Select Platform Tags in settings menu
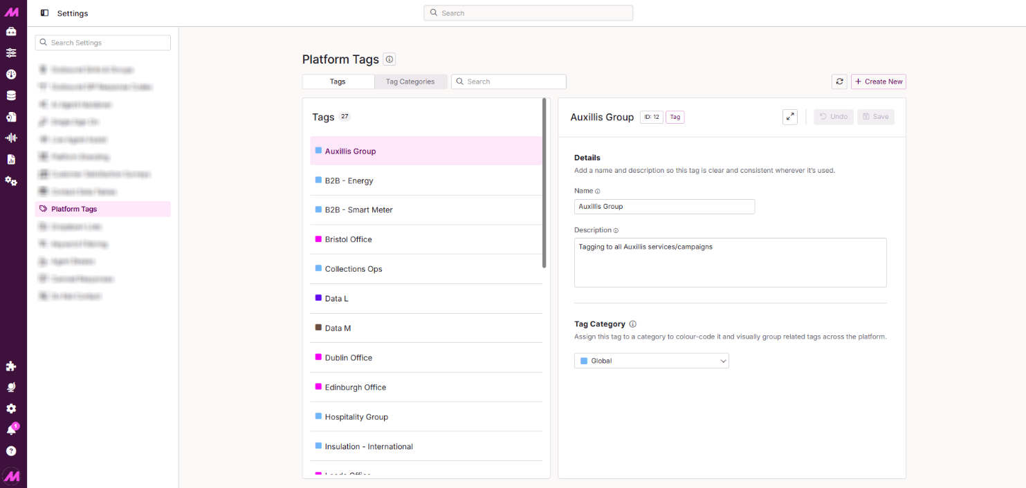Viewport: 1026px width, 488px height. 103,209
